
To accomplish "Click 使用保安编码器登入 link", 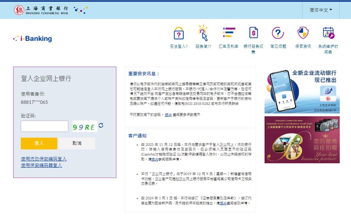I will click(x=42, y=165).
